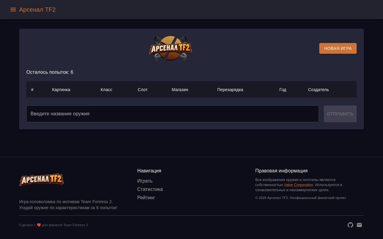Click the Арсенал TF2 header title
383x239 pixels.
pyautogui.click(x=37, y=10)
